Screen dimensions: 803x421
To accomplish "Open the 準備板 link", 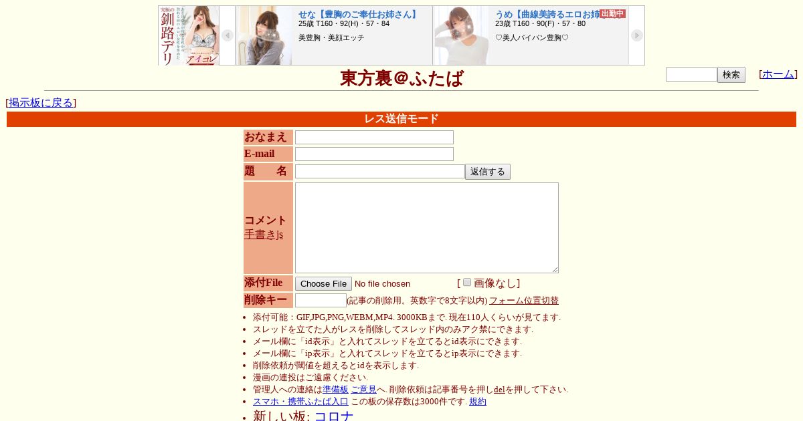I will pos(335,390).
